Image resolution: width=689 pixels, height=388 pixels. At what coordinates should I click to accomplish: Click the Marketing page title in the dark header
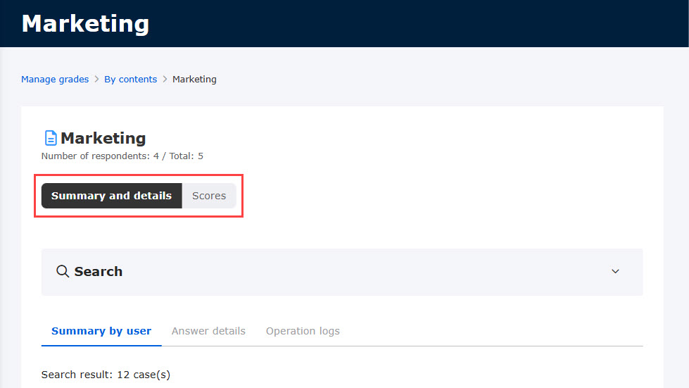coord(85,24)
